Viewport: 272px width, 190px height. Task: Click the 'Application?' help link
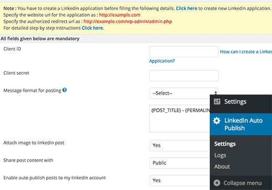click(x=162, y=61)
